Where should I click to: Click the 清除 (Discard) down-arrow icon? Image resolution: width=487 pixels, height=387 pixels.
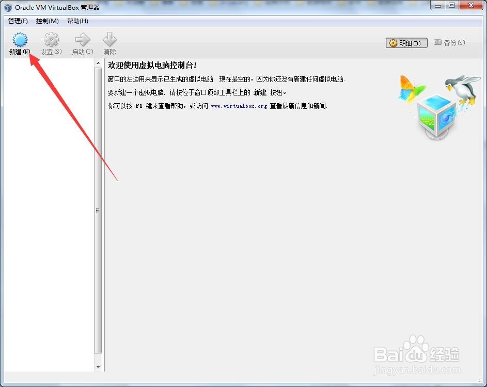click(109, 40)
